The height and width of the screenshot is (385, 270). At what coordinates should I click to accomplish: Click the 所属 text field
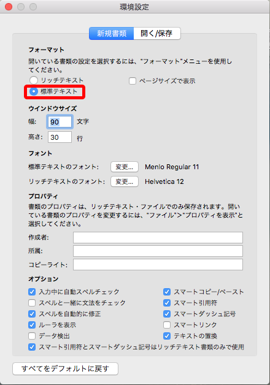click(x=158, y=251)
